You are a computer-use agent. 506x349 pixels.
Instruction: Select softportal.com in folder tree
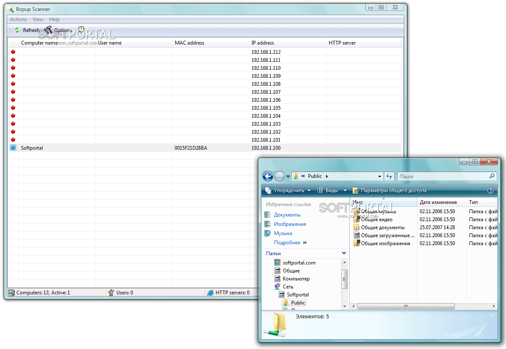point(299,263)
